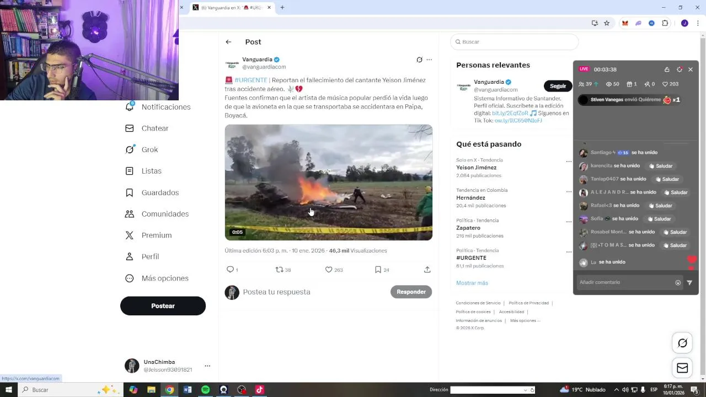Click the heart icon showing 203 likes
The image size is (706, 397).
coord(665,84)
